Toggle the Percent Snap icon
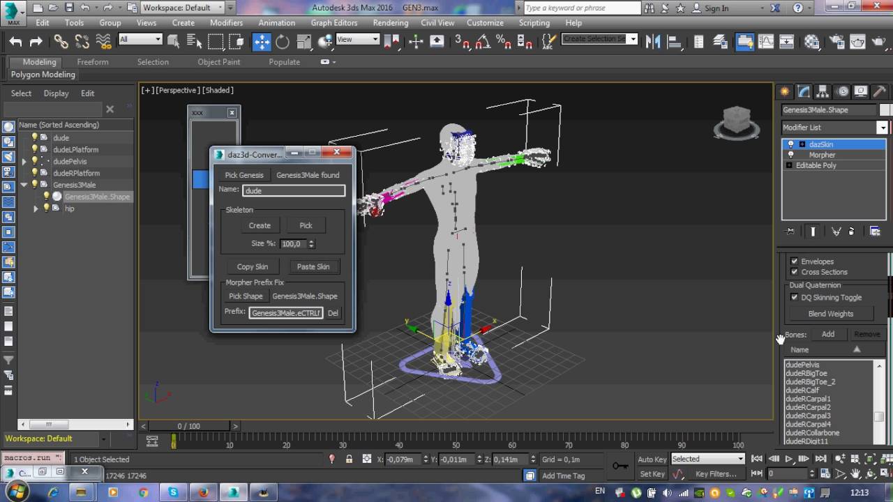 [503, 42]
